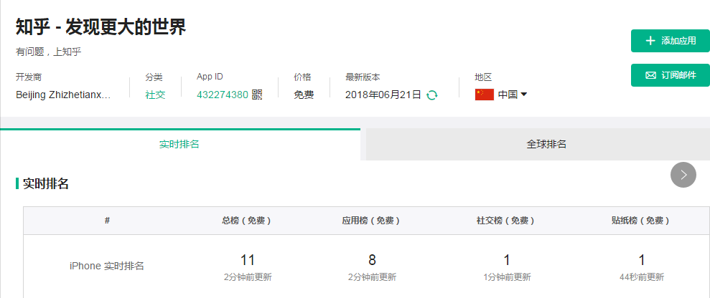
Task: Click the 贴纸榜(免费) column header
Action: click(x=641, y=221)
